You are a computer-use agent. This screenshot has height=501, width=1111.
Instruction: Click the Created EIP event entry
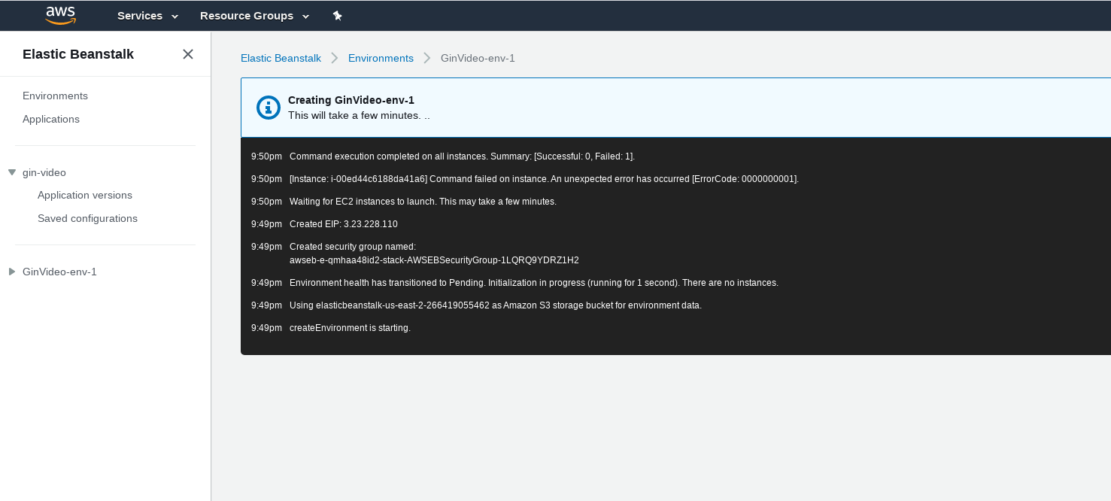point(343,224)
